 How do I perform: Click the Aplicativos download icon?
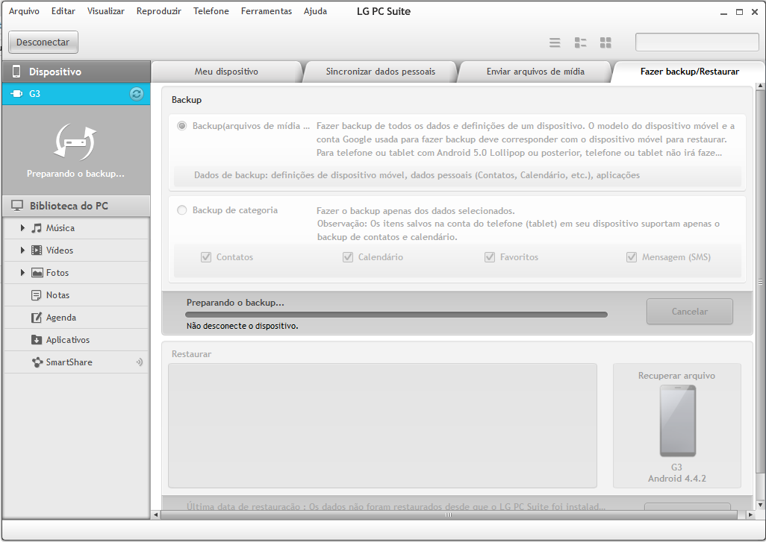[x=37, y=340]
